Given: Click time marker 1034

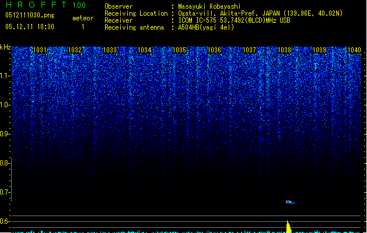Looking at the screenshot, I should tap(145, 50).
